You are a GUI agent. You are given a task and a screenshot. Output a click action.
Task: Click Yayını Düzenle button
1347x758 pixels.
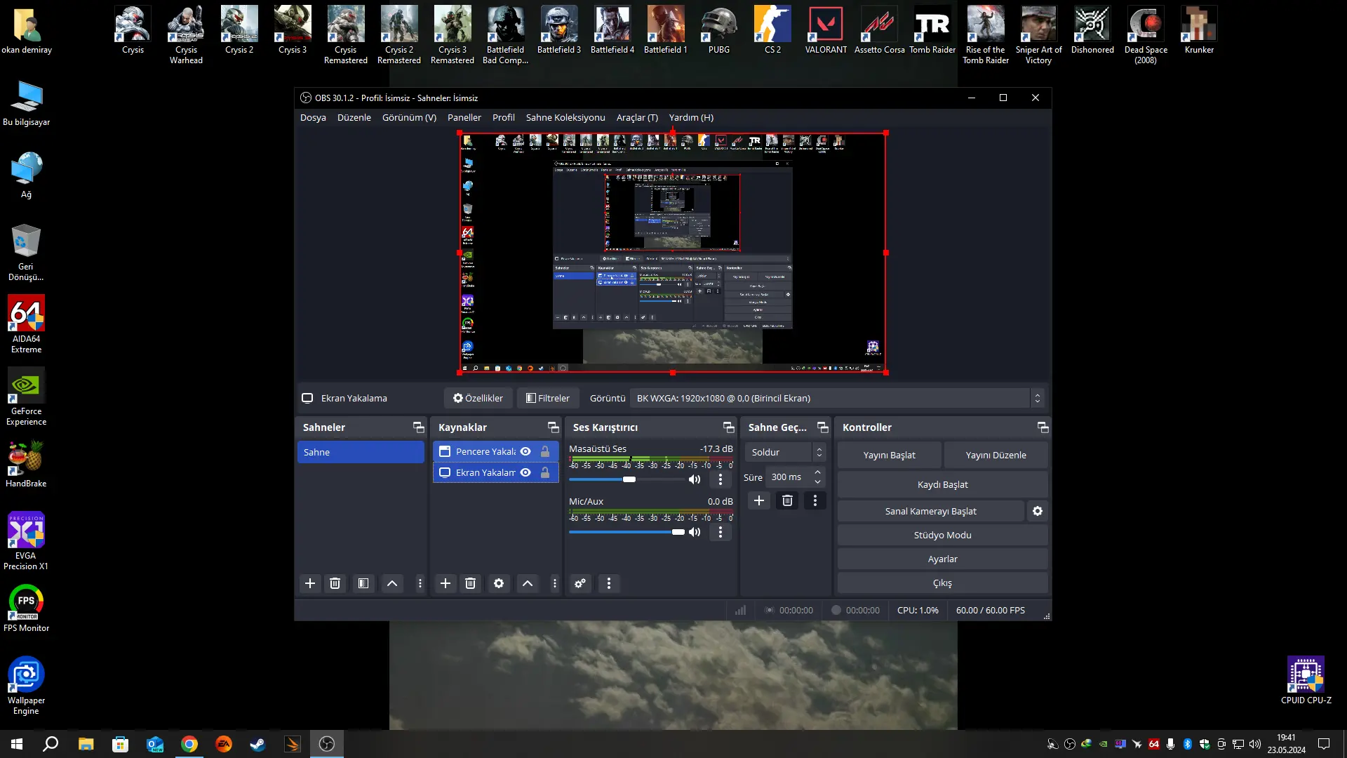996,455
